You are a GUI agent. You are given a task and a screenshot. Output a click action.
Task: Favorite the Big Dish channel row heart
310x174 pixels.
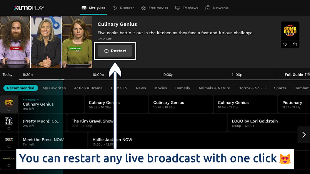tap(9, 128)
